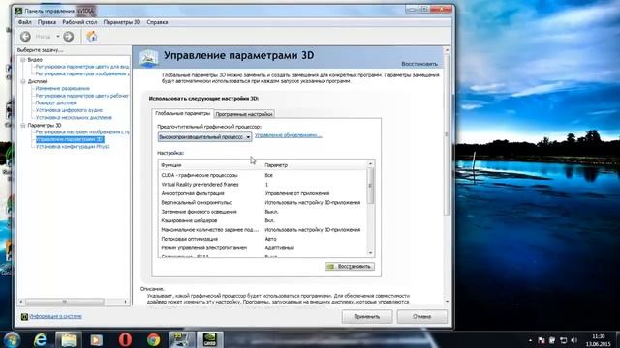Viewport: 620px width, 348px height.
Task: Select Регулировка параметров цвета рабочего стола
Action: click(82, 96)
